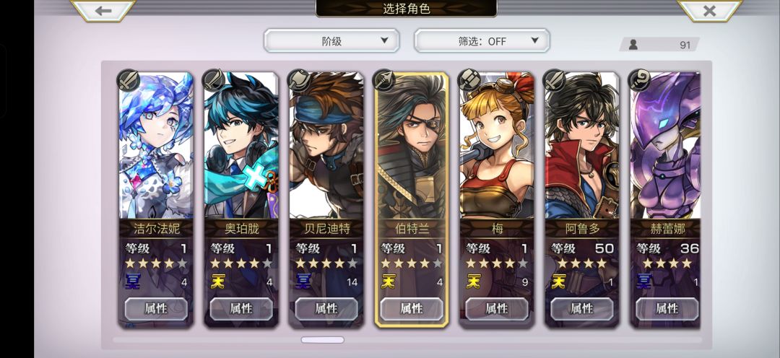This screenshot has height=358, width=780.
Task: Select the 洁尔法妮 character card portrait
Action: tap(156, 145)
